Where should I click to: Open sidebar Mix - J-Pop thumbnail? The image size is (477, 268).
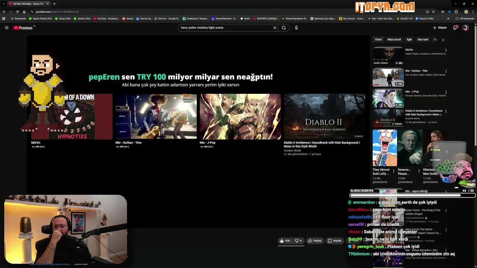(x=388, y=98)
